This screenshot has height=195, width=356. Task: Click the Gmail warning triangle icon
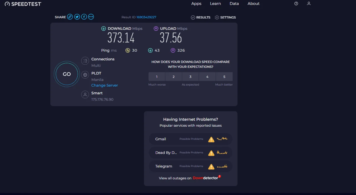pyautogui.click(x=211, y=139)
